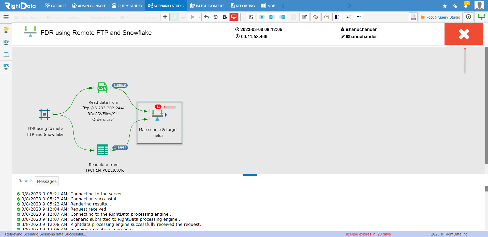Open the user profile avatar
The width and height of the screenshot is (488, 237).
coord(479,6)
